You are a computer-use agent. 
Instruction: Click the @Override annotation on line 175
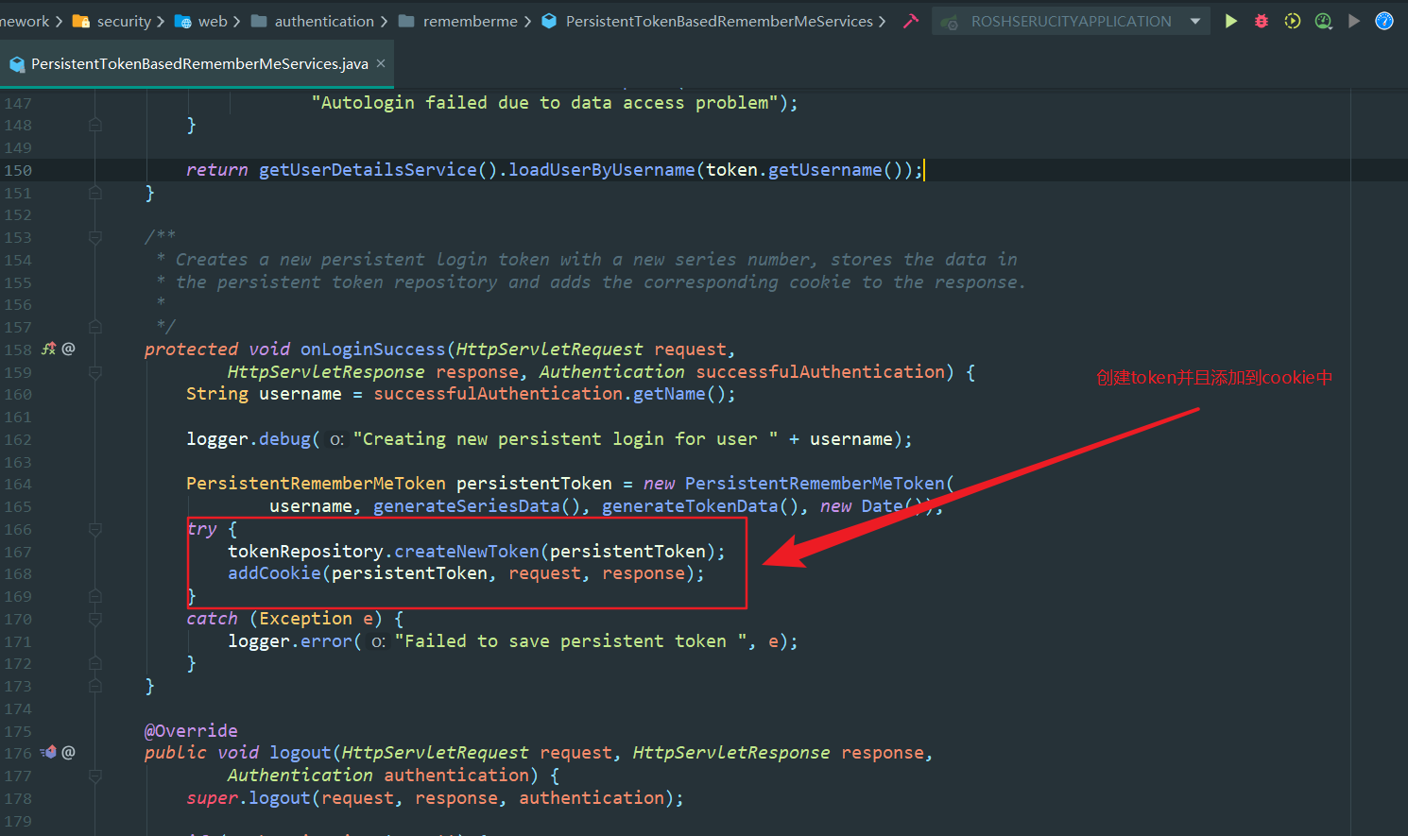pos(191,730)
